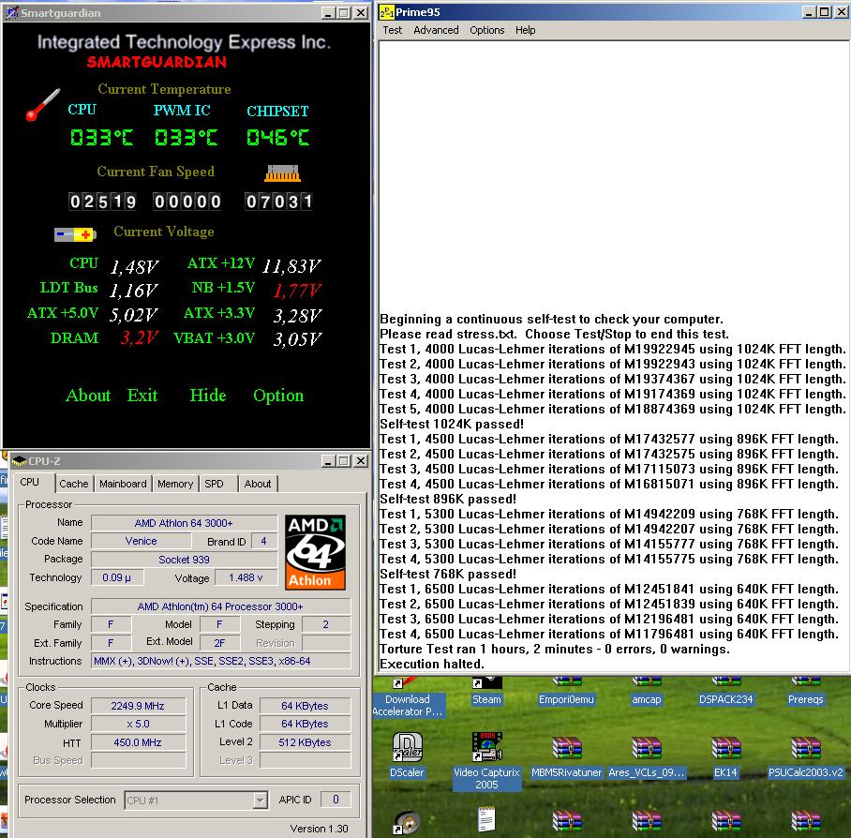851x838 pixels.
Task: Click the red NB +1.5V 1,77V reading
Action: pos(297,292)
